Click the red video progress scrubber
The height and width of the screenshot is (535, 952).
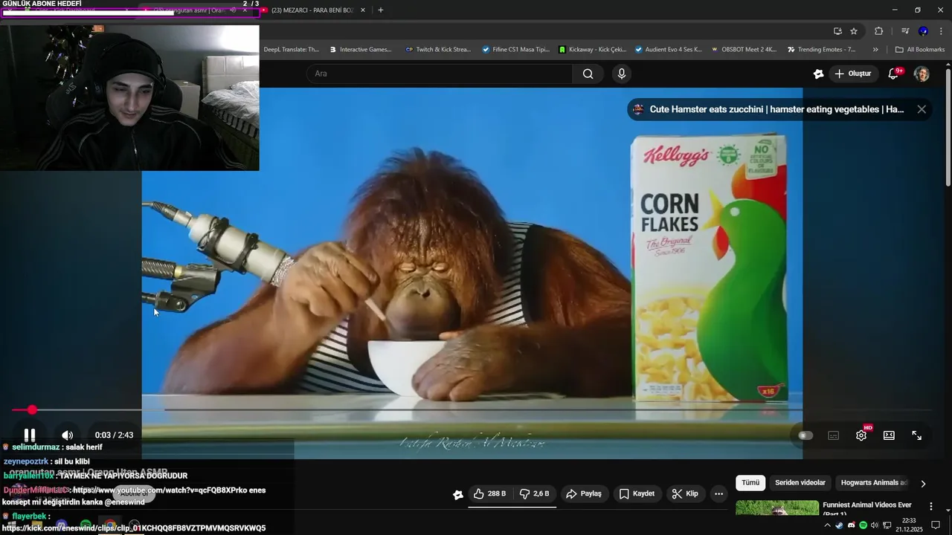(32, 410)
